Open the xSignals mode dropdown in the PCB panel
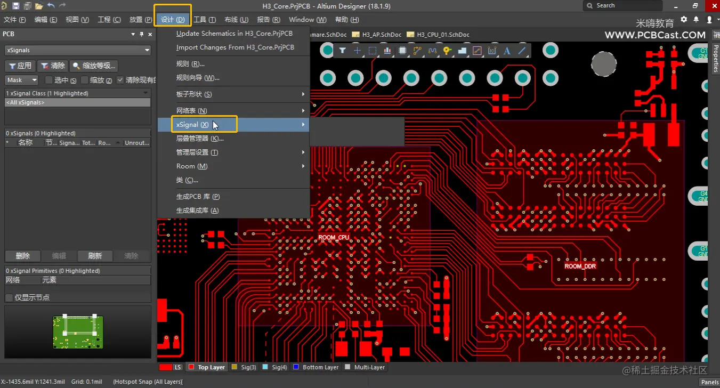Viewport: 720px width, 388px height. pyautogui.click(x=78, y=50)
